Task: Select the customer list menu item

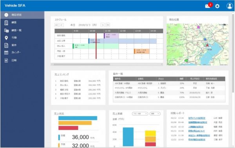Action: (22, 31)
